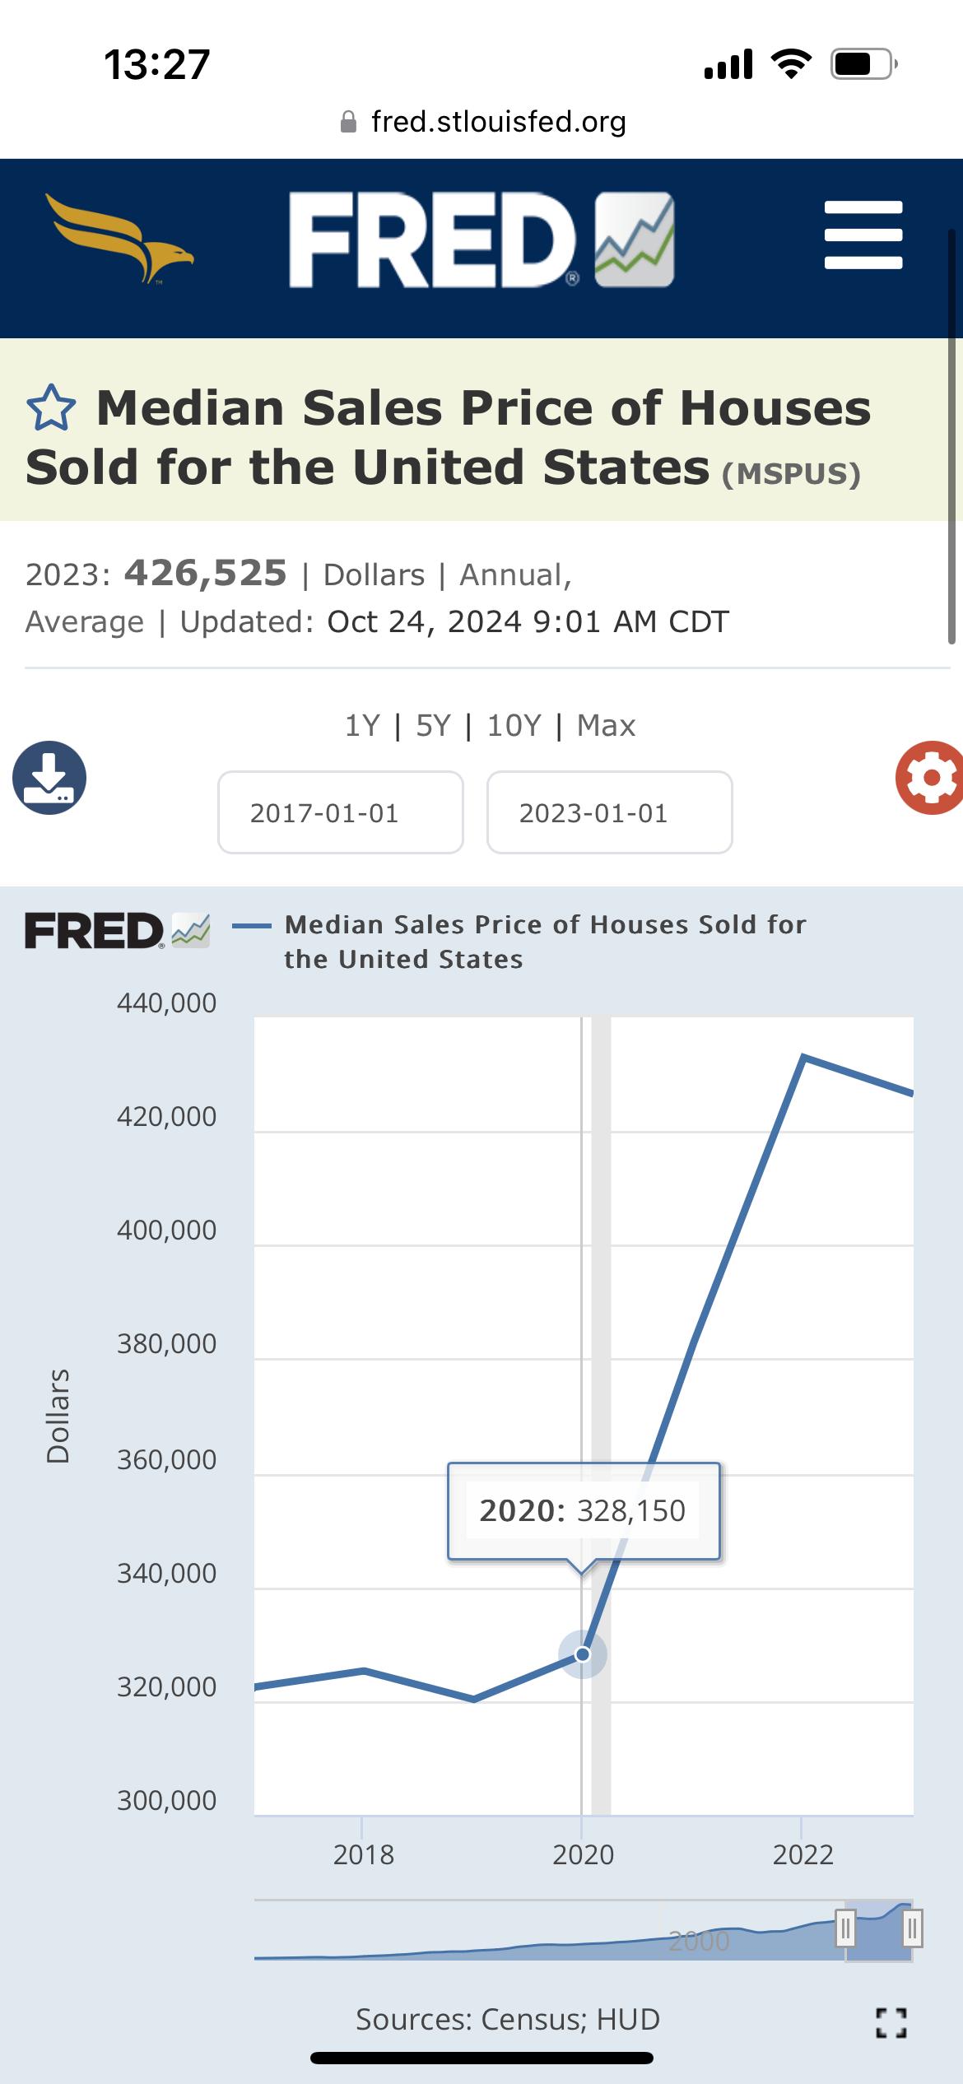Click the download data icon

coord(49,778)
